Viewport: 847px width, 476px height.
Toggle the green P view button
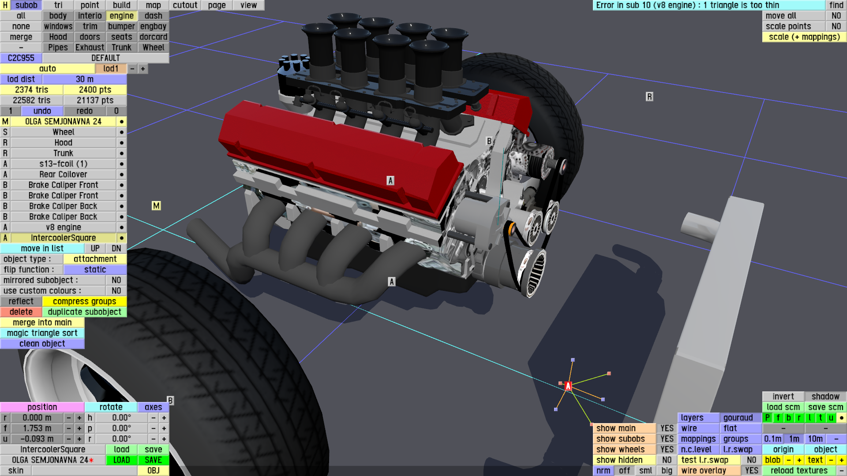(767, 418)
